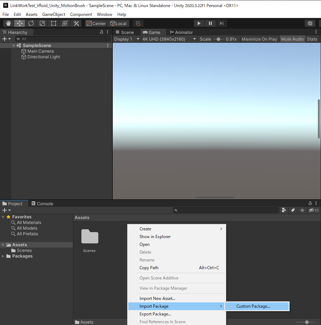Expand the Packages folder in Project
321x325 pixels.
click(3, 256)
